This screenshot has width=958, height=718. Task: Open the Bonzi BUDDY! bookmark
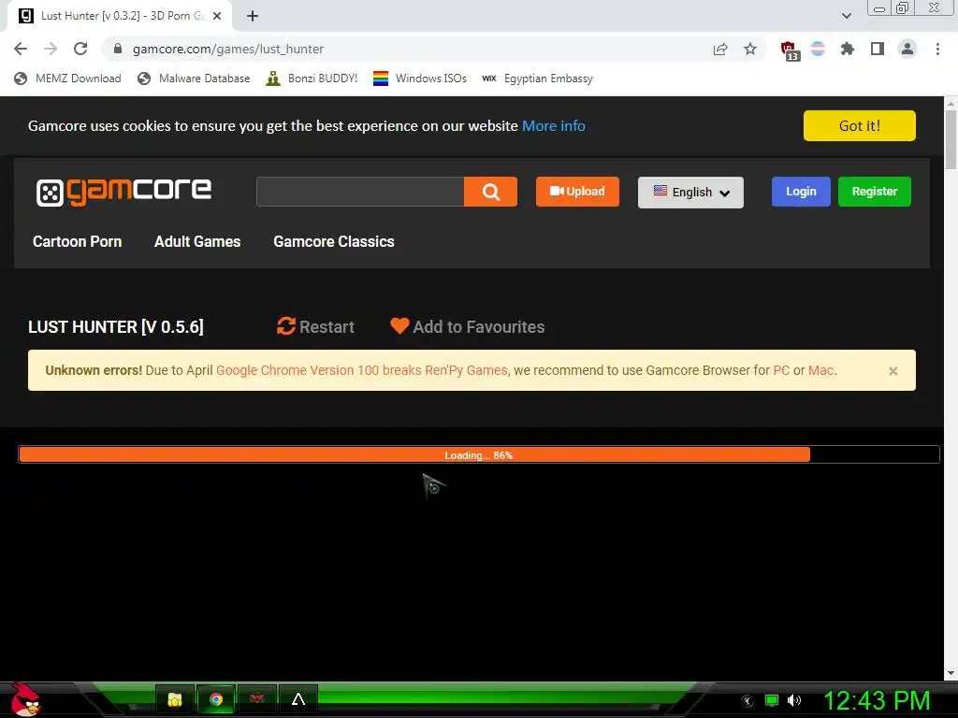[312, 79]
